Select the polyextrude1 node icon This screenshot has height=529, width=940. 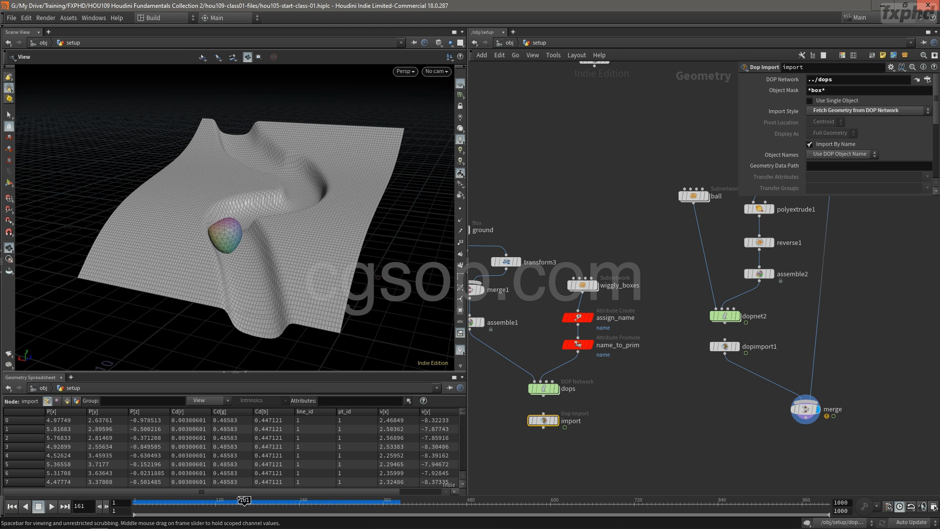(x=759, y=209)
